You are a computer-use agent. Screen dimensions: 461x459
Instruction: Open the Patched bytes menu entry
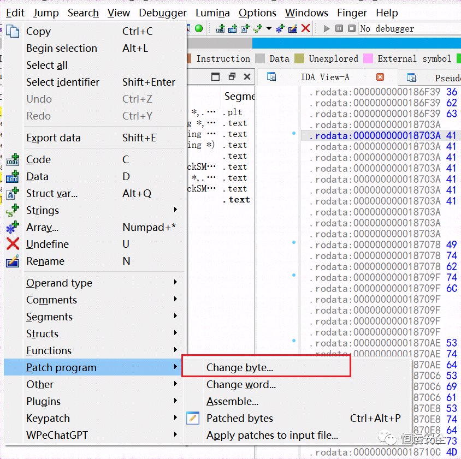tap(240, 418)
